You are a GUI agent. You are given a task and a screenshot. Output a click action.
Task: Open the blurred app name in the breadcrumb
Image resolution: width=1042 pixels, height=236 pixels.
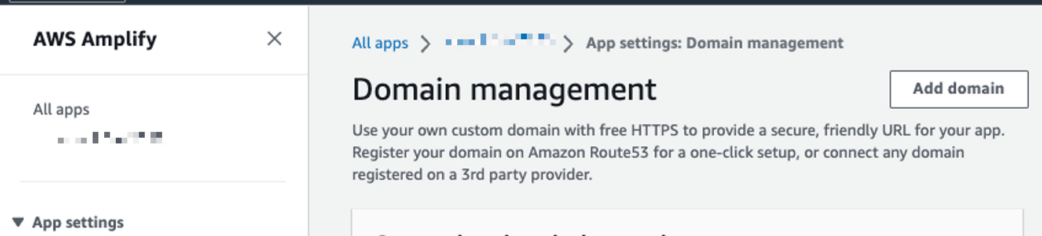(500, 40)
